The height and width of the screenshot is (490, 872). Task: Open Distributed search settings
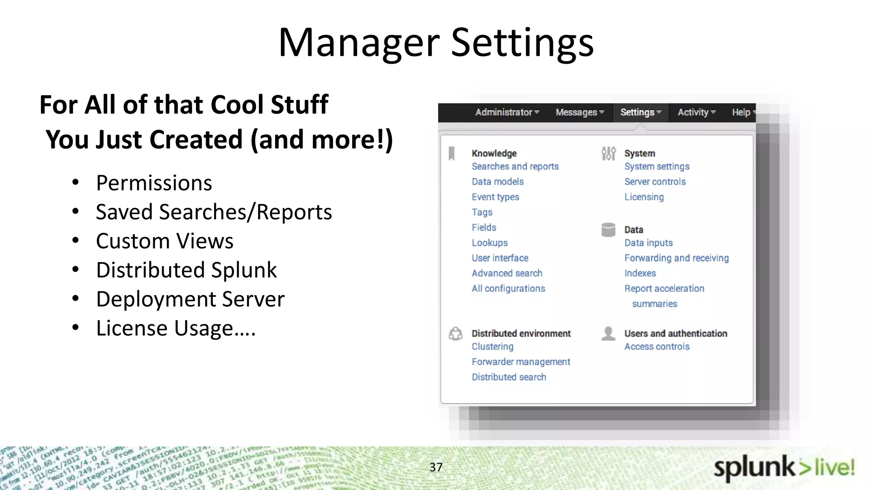509,377
